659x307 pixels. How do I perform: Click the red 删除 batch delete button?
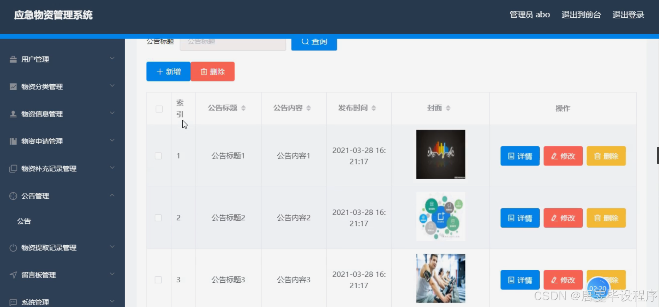[213, 71]
